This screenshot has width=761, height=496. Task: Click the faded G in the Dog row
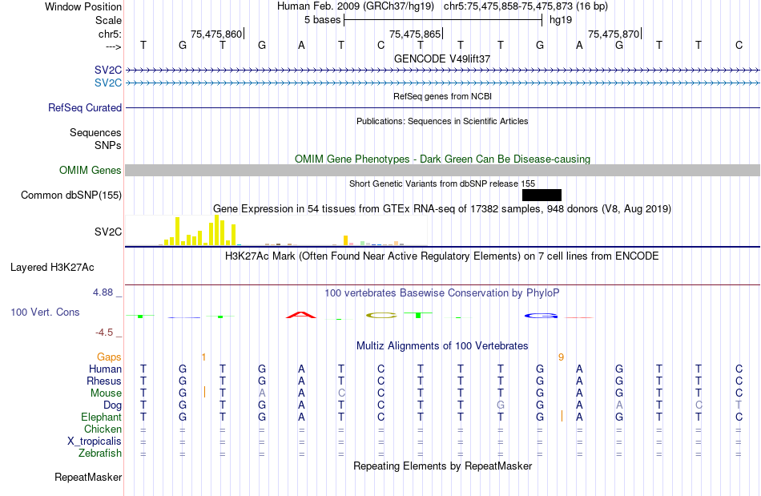point(501,405)
